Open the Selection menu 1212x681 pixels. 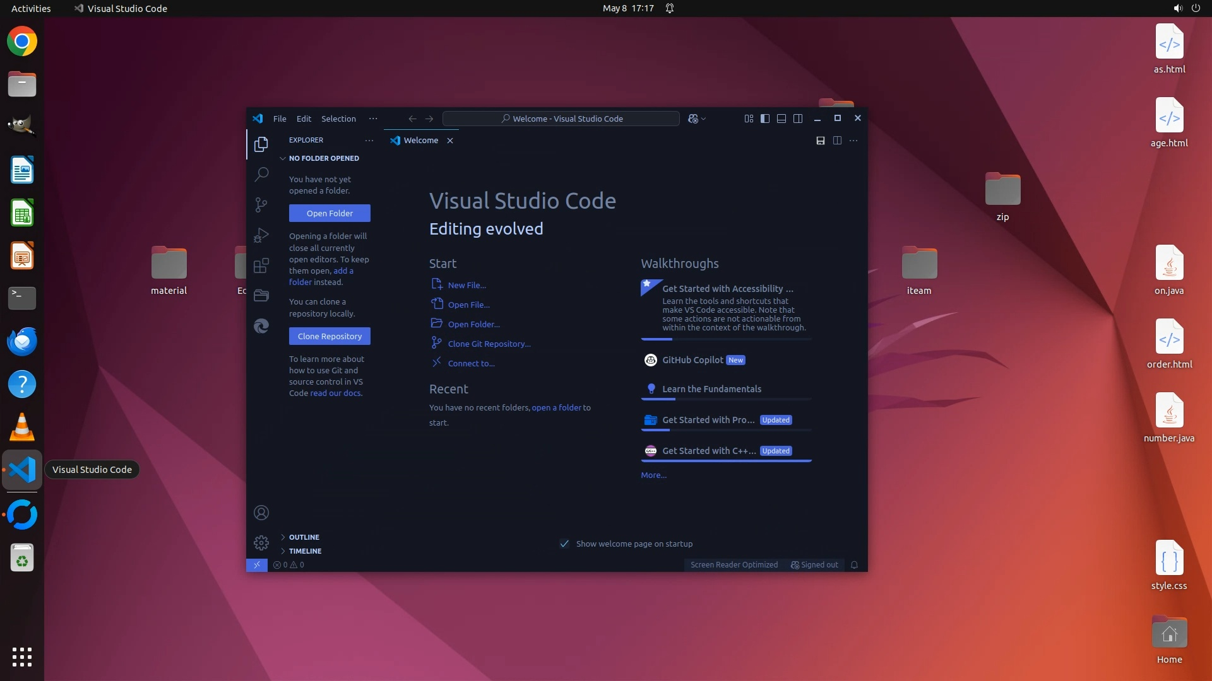point(338,119)
